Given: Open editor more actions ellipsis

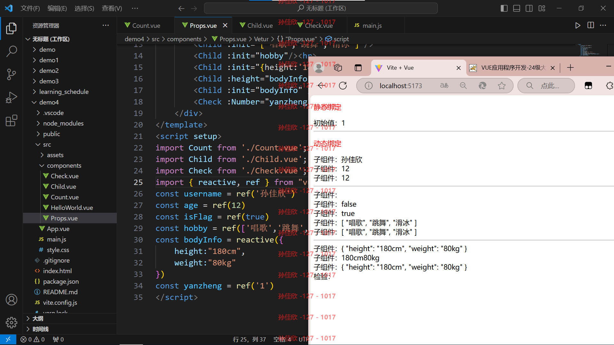Looking at the screenshot, I should click(603, 25).
